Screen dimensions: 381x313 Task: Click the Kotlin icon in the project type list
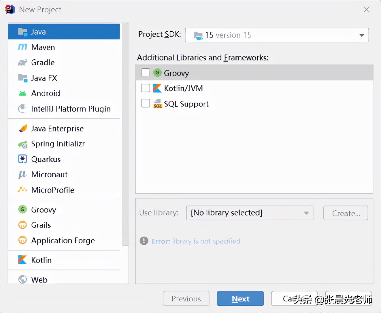[x=22, y=260]
